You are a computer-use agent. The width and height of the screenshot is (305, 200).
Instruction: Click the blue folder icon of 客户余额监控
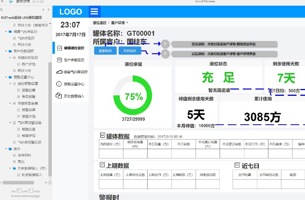pos(10,51)
